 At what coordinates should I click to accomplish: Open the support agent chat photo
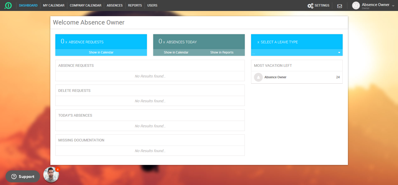tap(51, 175)
